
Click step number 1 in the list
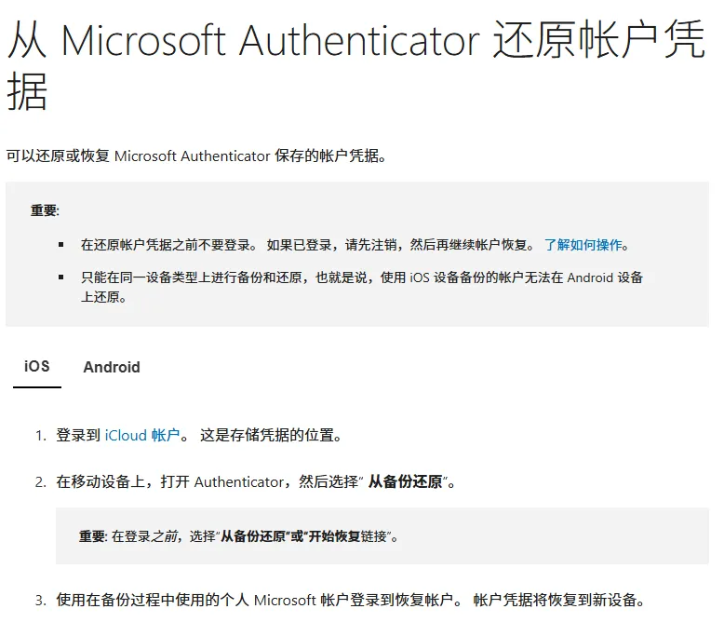coord(40,435)
